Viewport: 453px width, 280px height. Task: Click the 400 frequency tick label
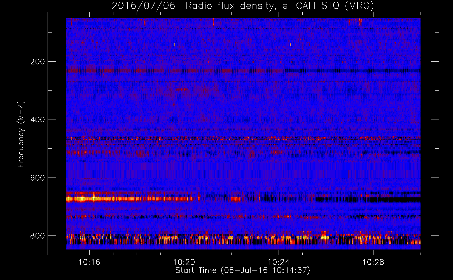tap(38, 120)
